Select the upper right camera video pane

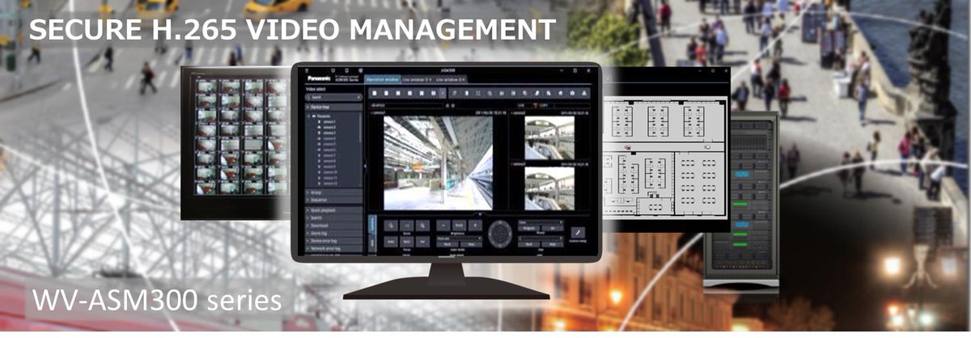click(x=549, y=137)
